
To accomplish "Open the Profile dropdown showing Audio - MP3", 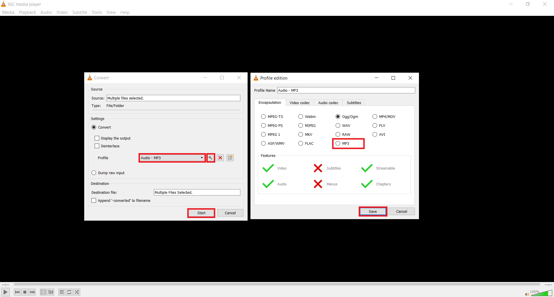I will (172, 158).
